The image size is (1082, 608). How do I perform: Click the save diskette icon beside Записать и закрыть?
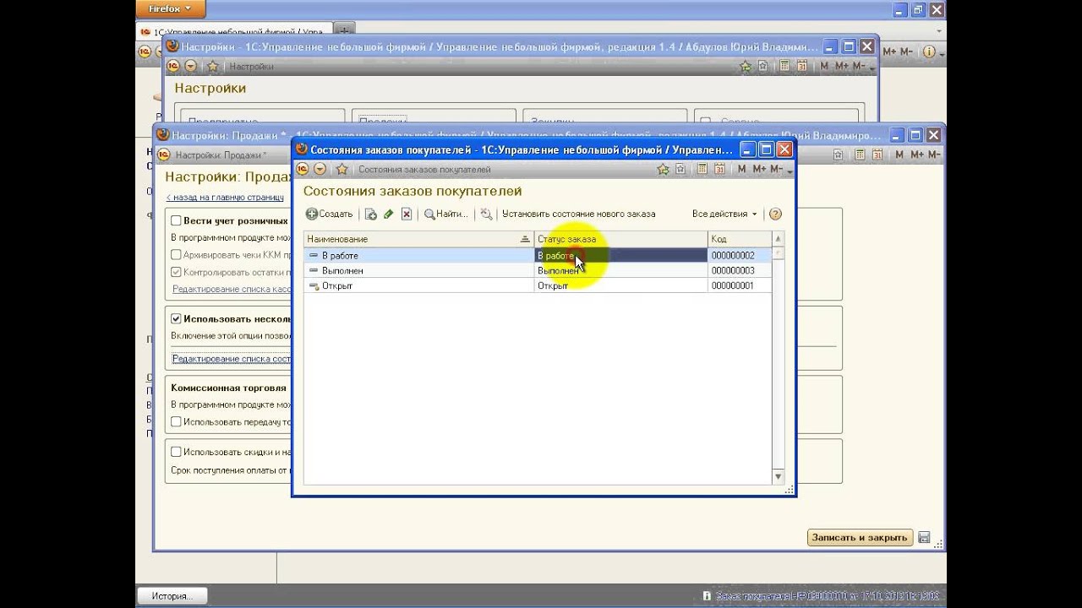[x=924, y=537]
